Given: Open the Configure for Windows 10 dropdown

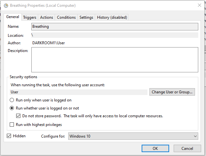Looking at the screenshot, I should point(133,136).
